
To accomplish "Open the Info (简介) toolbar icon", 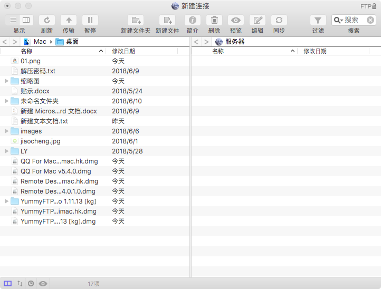I will 193,20.
